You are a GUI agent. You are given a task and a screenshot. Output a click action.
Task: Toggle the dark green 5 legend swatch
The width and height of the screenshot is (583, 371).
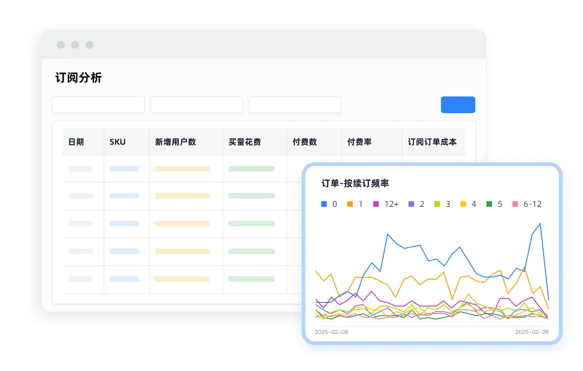pos(489,204)
